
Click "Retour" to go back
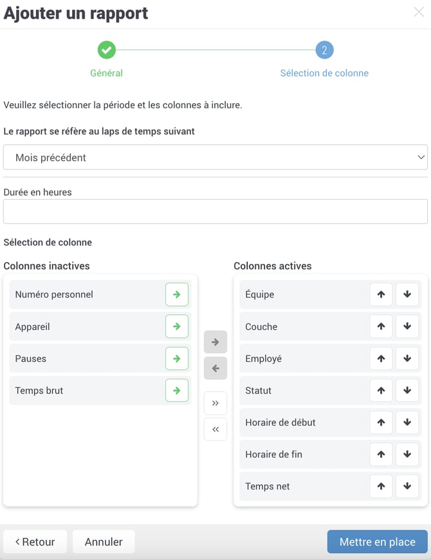35,542
